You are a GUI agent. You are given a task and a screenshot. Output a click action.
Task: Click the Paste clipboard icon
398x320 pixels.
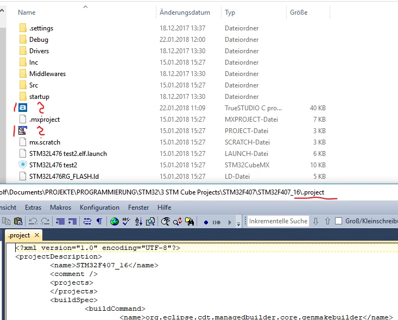click(x=18, y=222)
